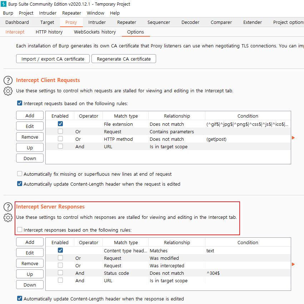
Task: Open the Repeater menu in menu bar
Action: [x=71, y=13]
